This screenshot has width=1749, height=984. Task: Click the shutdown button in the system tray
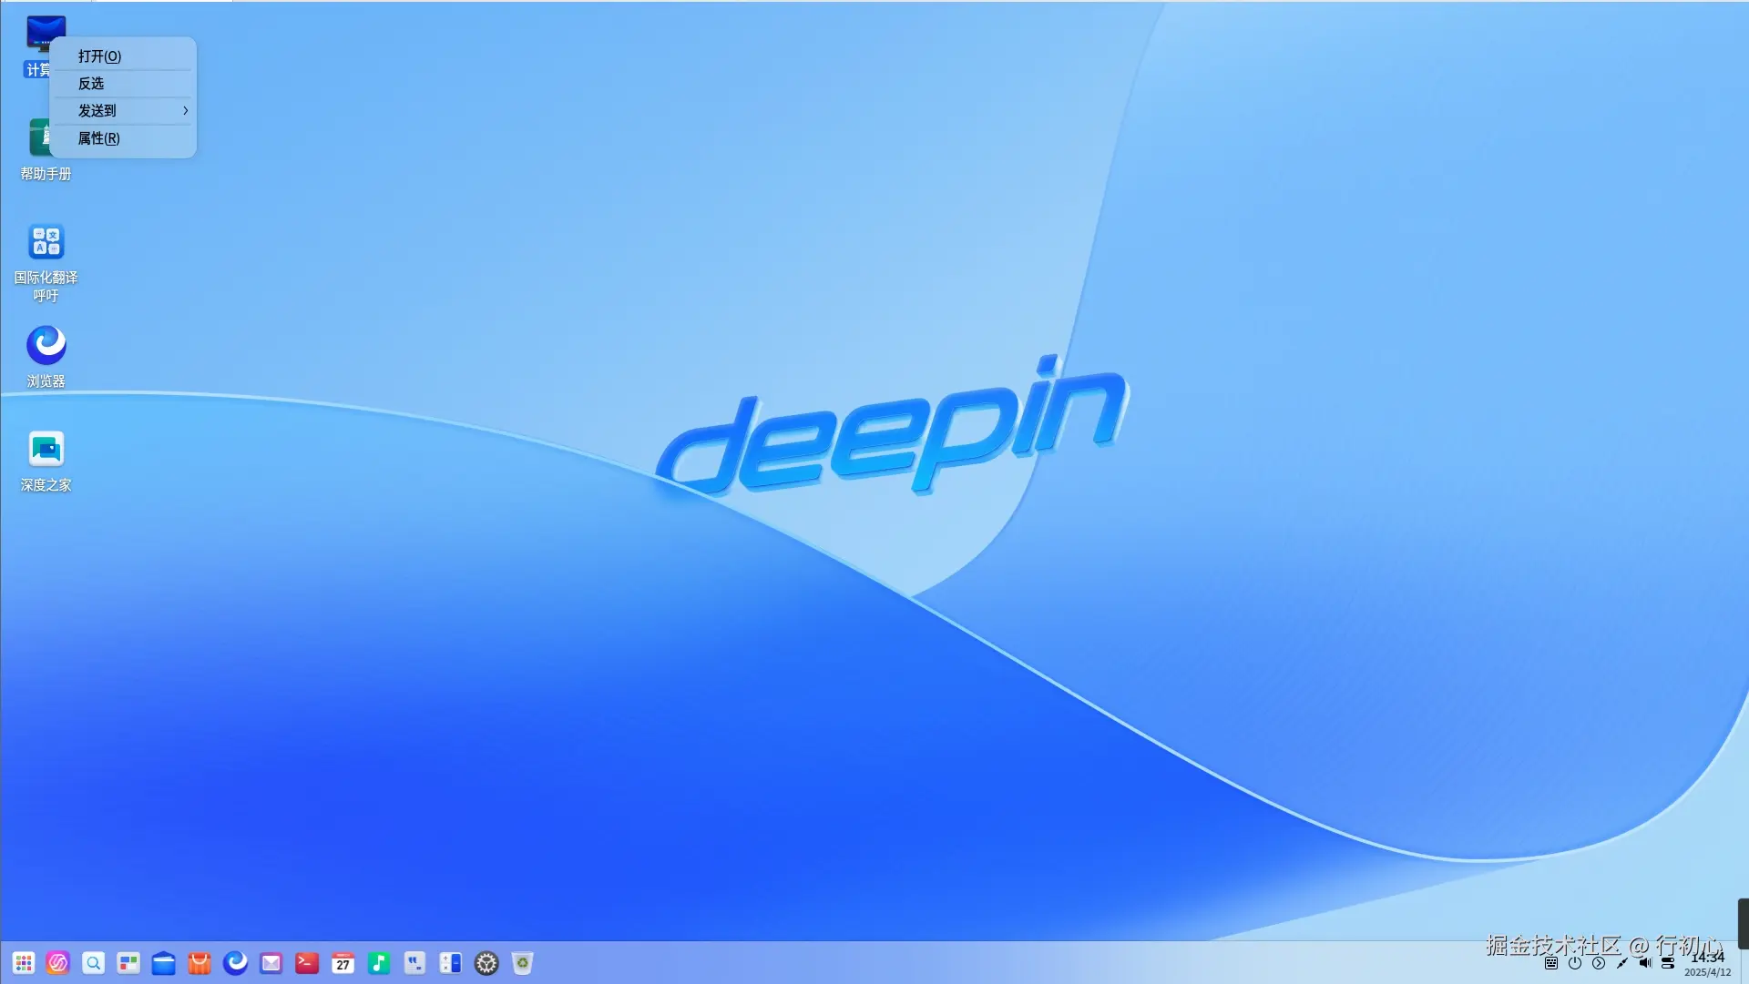coord(1574,963)
